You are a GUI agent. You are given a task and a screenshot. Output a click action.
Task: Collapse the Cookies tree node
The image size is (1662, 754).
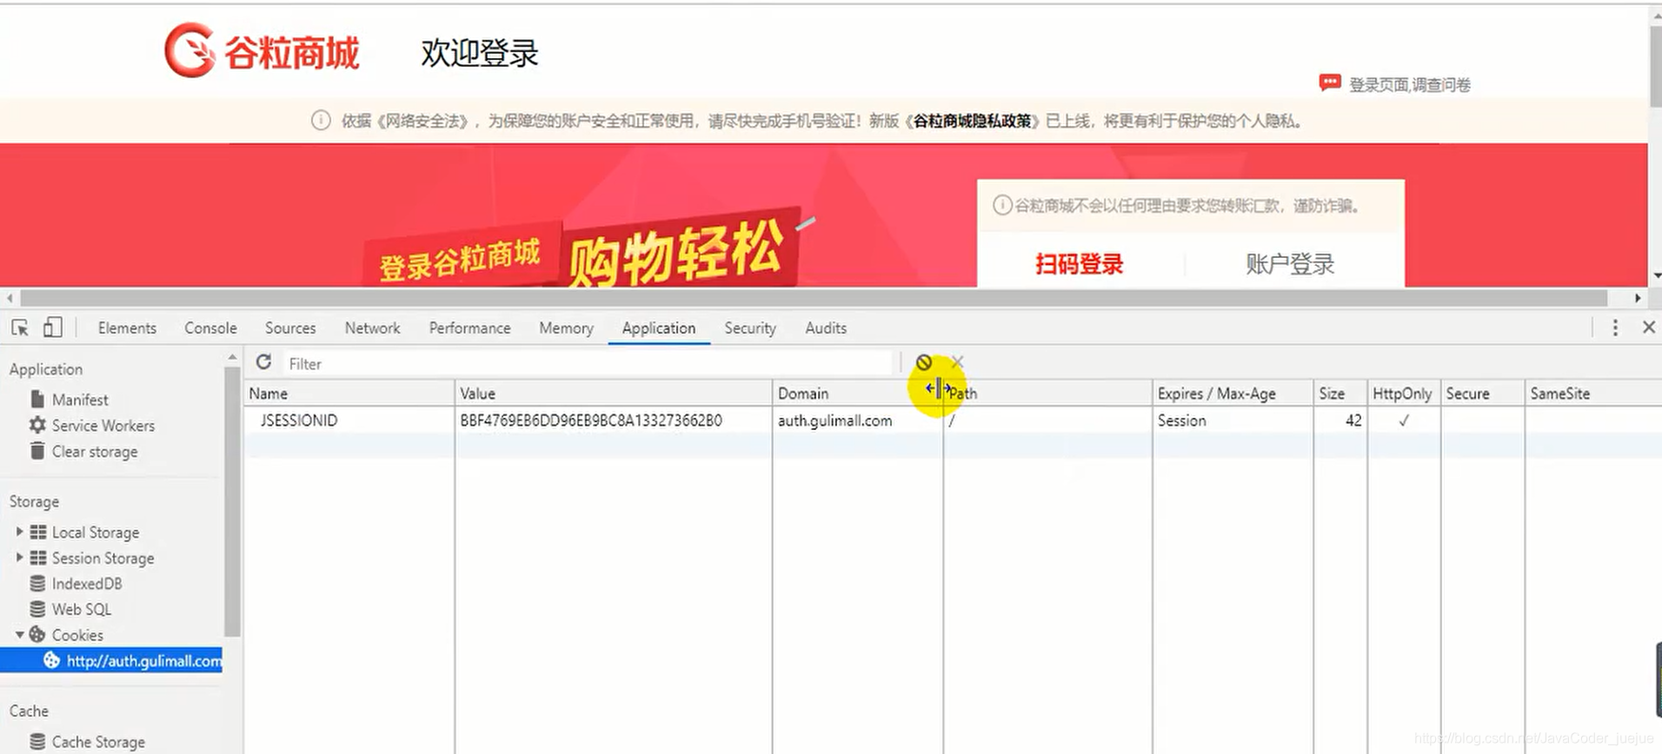tap(20, 635)
